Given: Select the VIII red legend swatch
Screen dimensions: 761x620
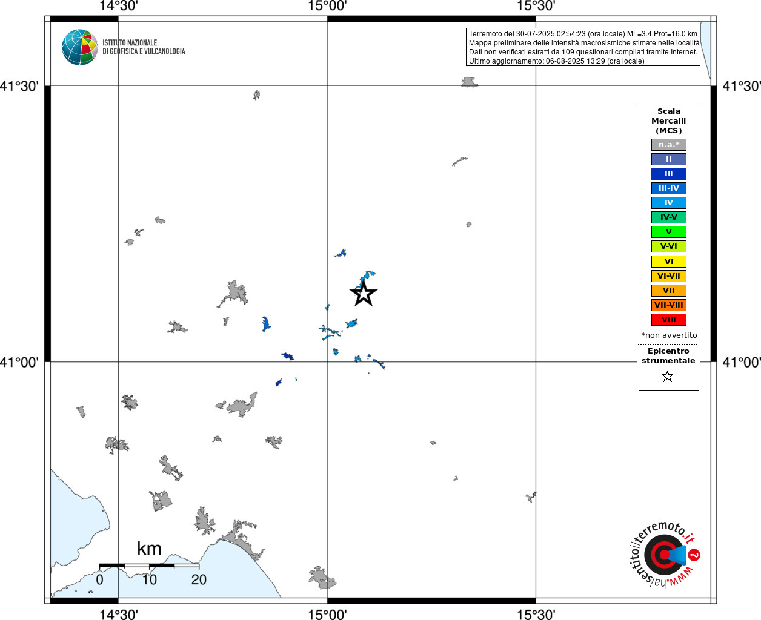Looking at the screenshot, I should [x=669, y=320].
